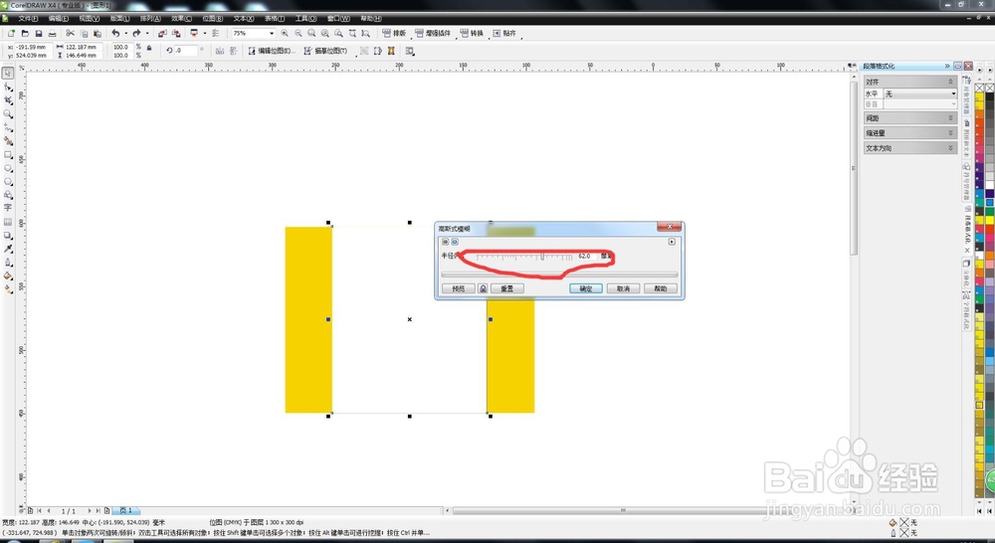Click the Paste clipboard icon
This screenshot has width=995, height=543.
[x=98, y=33]
